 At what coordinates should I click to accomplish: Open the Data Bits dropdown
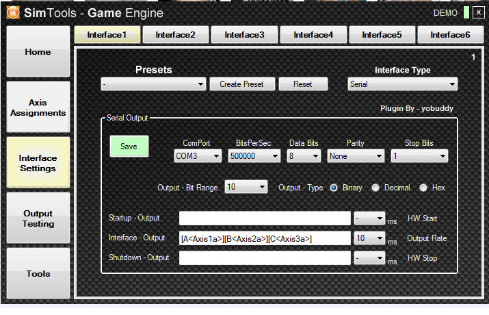tap(304, 155)
